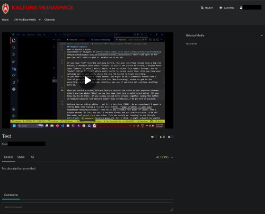This screenshot has width=265, height=214.
Task: Click the Add a Comment field
Action: [87, 207]
